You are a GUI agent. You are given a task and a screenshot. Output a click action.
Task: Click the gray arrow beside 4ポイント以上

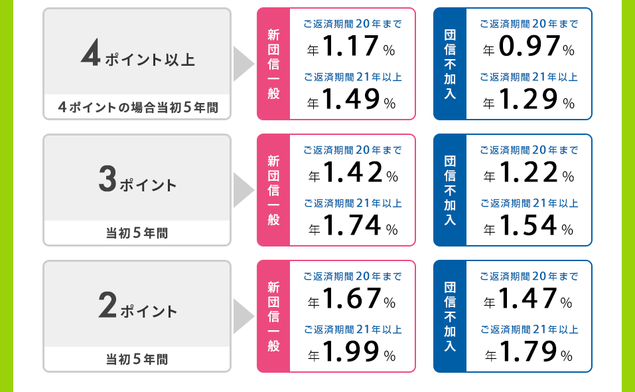point(244,64)
